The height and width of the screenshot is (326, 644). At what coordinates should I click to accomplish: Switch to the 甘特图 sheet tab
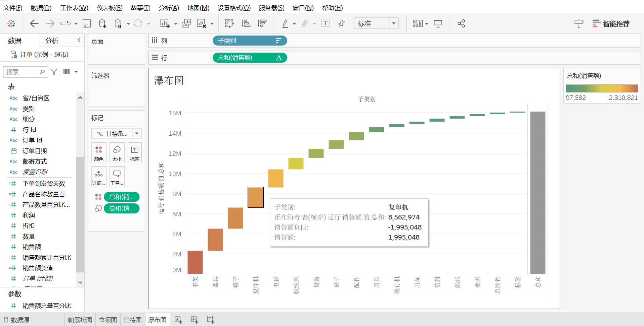point(132,320)
